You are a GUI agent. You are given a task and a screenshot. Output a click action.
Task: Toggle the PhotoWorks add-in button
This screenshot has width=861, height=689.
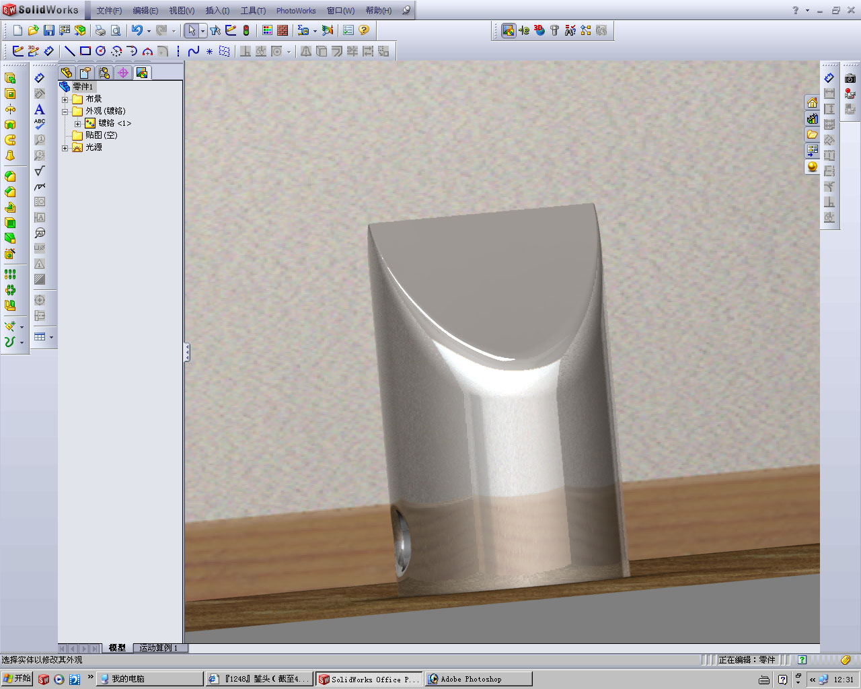pyautogui.click(x=508, y=30)
